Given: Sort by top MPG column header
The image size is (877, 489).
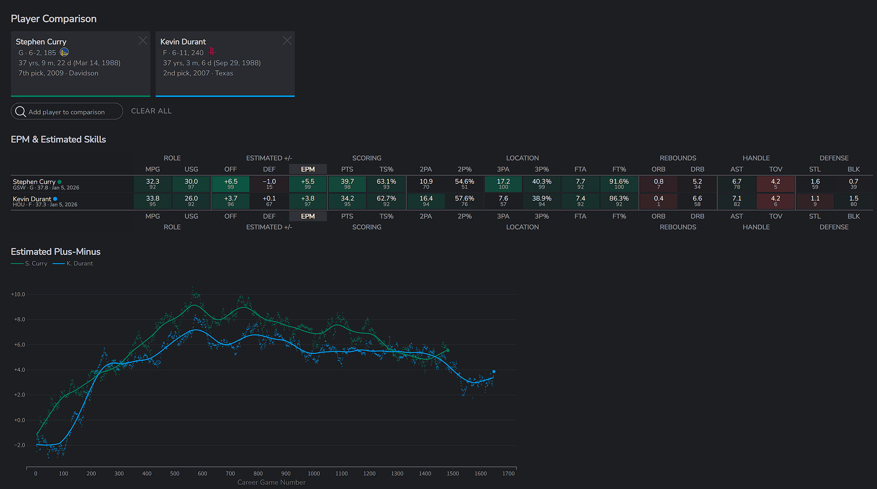Looking at the screenshot, I should pos(153,170).
